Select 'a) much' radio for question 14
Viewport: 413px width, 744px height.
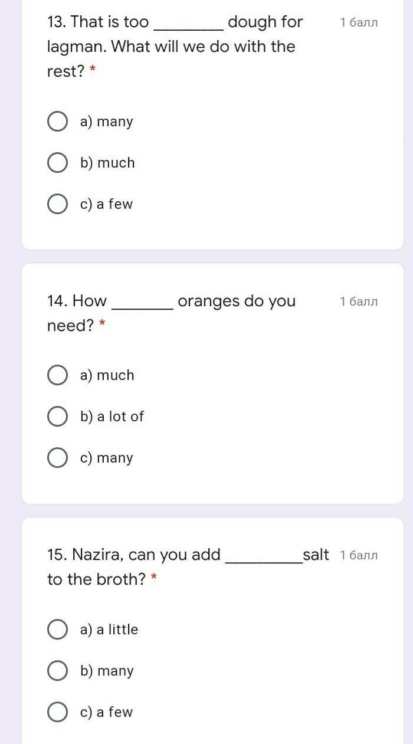tap(57, 375)
